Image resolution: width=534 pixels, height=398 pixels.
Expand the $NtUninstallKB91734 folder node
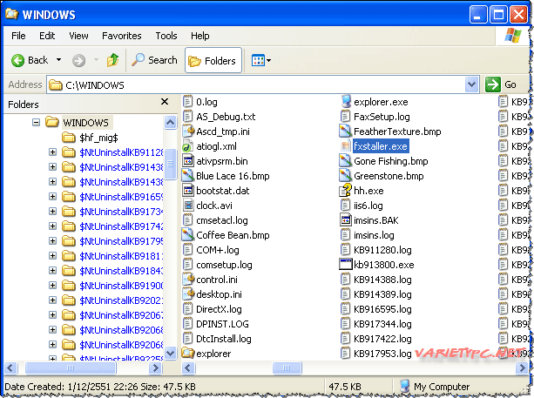(x=52, y=211)
